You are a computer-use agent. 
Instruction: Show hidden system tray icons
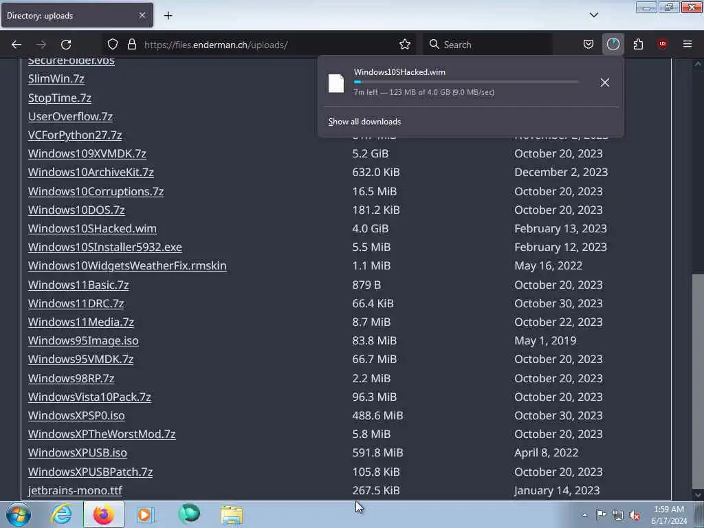point(584,516)
